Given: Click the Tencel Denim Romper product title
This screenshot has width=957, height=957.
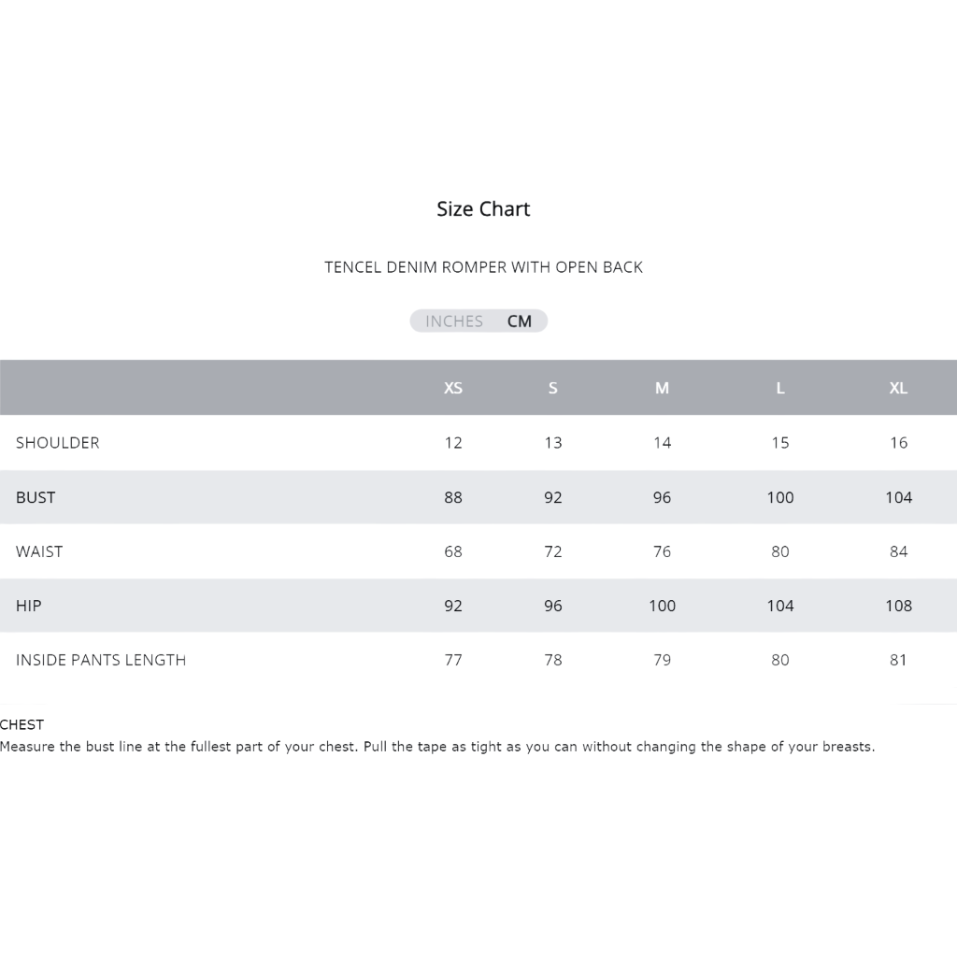Looking at the screenshot, I should point(483,267).
